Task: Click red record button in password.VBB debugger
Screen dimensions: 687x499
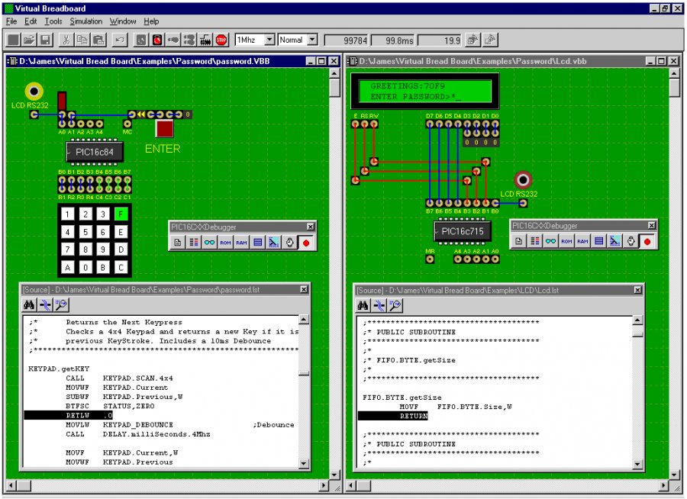Action: pyautogui.click(x=306, y=243)
